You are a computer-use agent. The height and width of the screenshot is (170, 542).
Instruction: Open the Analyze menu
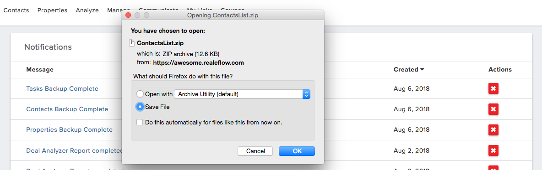click(x=87, y=10)
